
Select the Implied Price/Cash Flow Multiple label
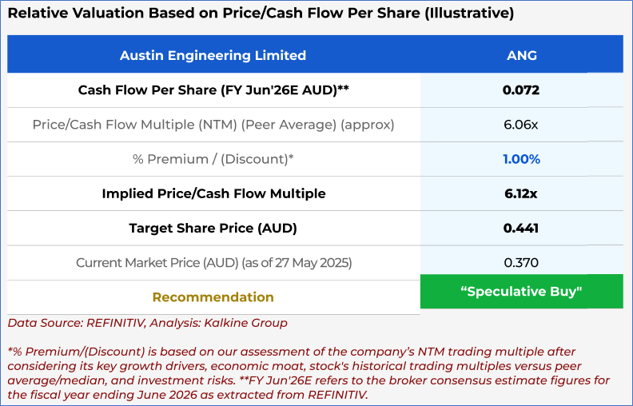coord(213,193)
